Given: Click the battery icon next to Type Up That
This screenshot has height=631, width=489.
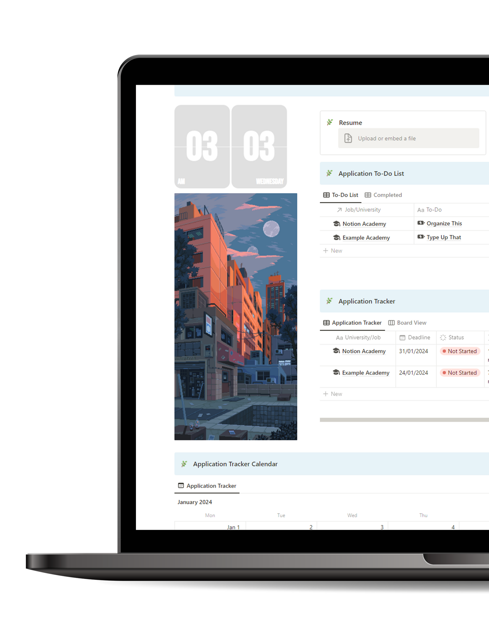Looking at the screenshot, I should [421, 237].
